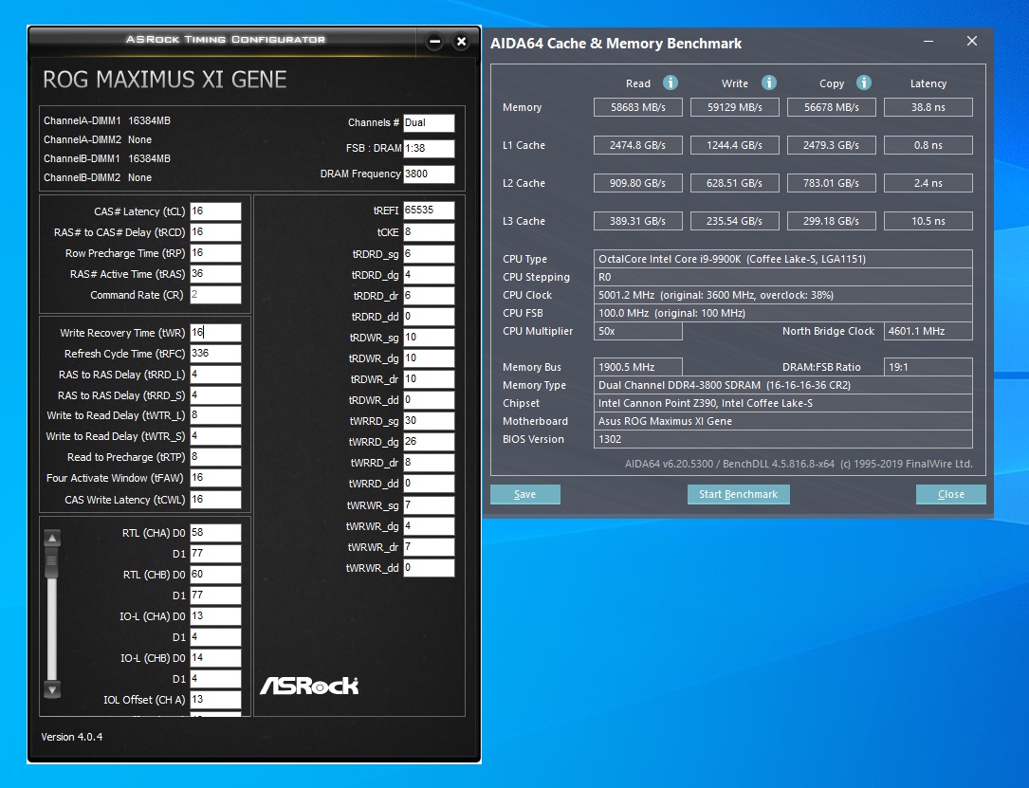1029x788 pixels.
Task: Click the L2 Cache Write value 628.51 GB/s
Action: (734, 183)
